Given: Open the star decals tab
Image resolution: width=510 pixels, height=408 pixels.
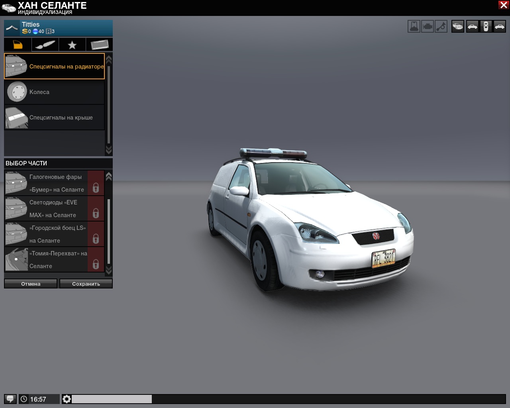Looking at the screenshot, I should (x=72, y=45).
